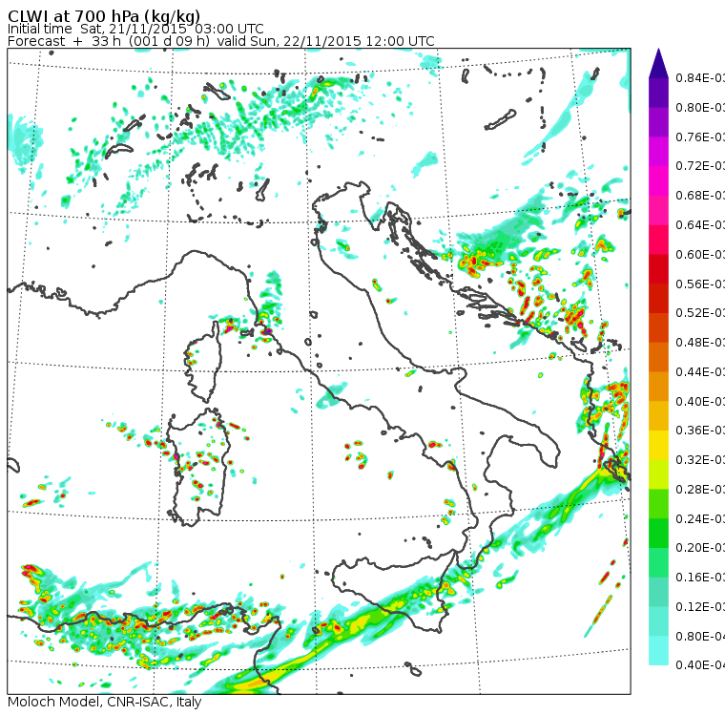Select the orange swatch between 0.44 and 0.48

pyautogui.click(x=658, y=357)
